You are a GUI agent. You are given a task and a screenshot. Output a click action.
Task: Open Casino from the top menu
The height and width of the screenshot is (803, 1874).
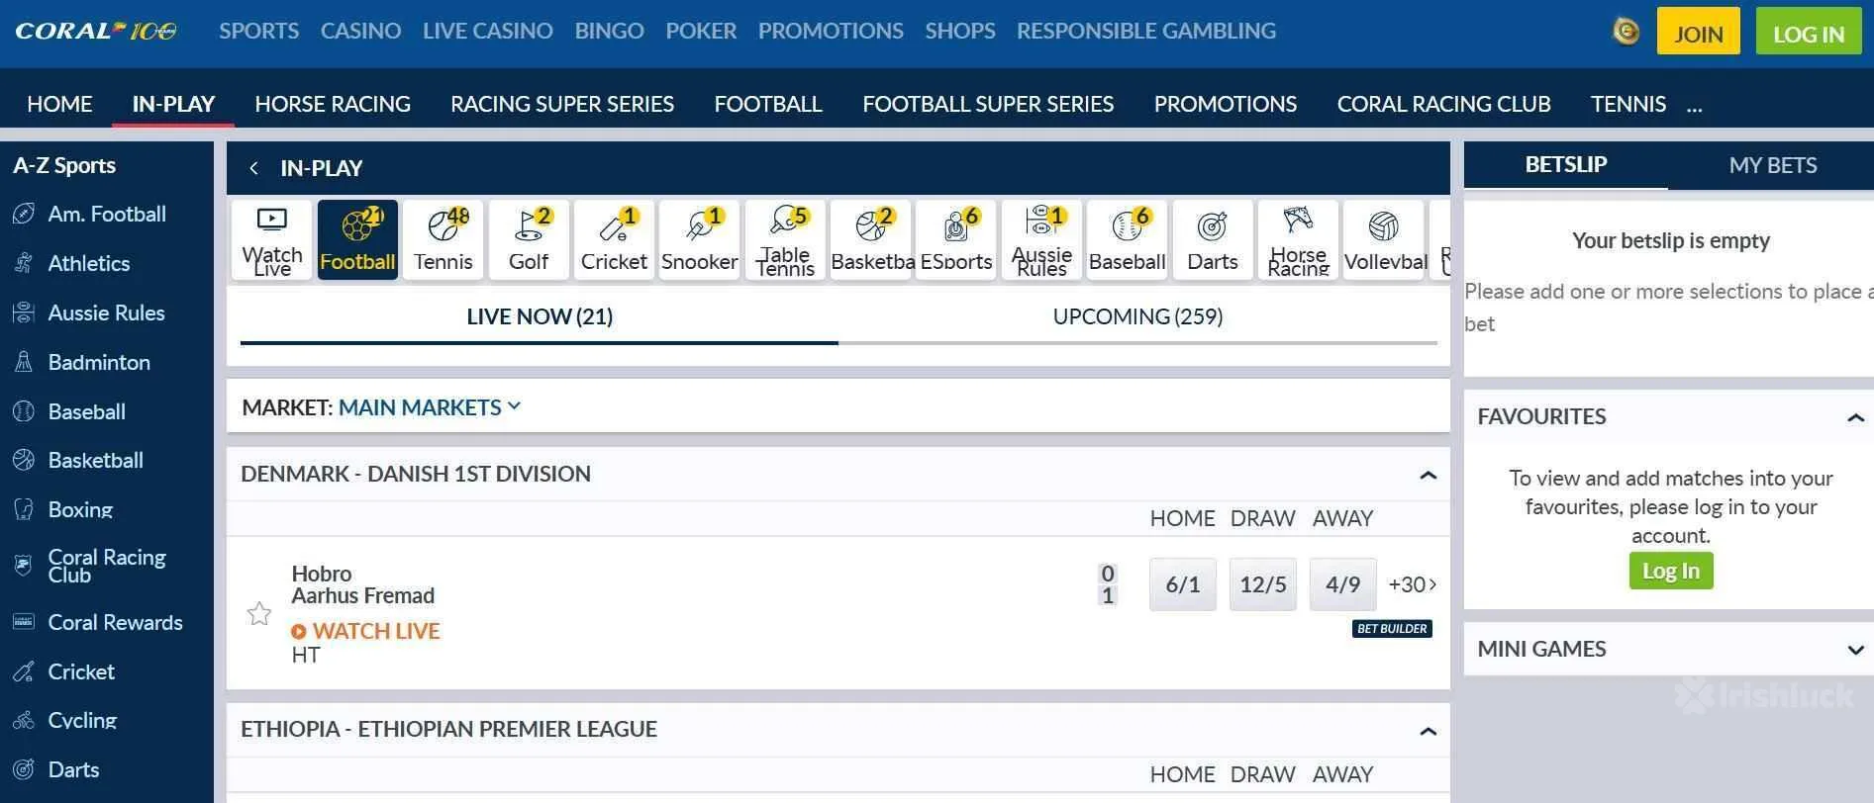click(x=360, y=31)
